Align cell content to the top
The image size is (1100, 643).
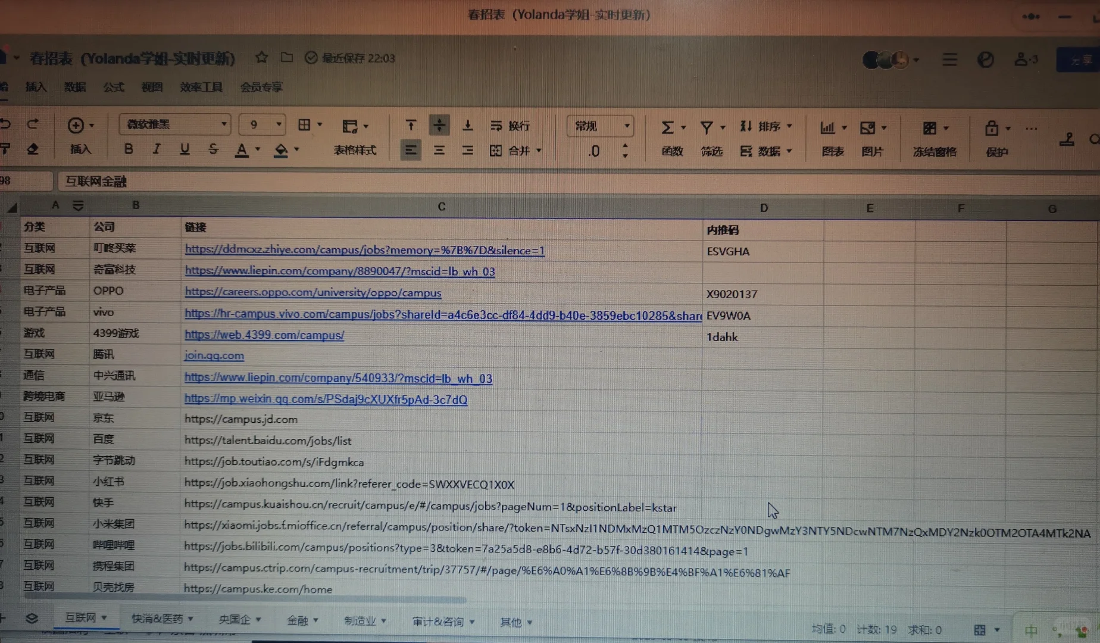click(x=411, y=126)
